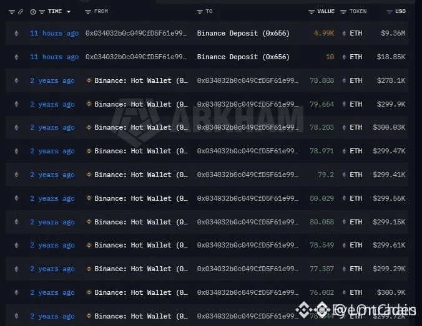This screenshot has width=422, height=326.
Task: Click the USD column header
Action: click(401, 12)
